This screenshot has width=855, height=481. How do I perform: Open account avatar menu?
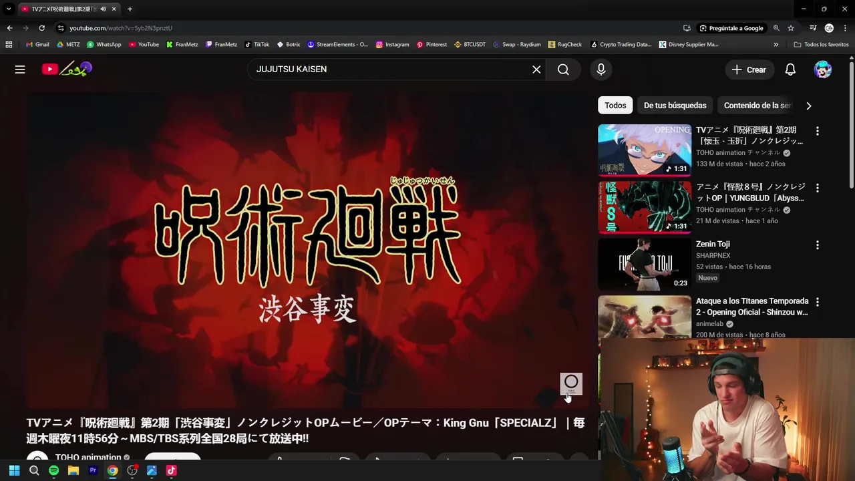(823, 69)
